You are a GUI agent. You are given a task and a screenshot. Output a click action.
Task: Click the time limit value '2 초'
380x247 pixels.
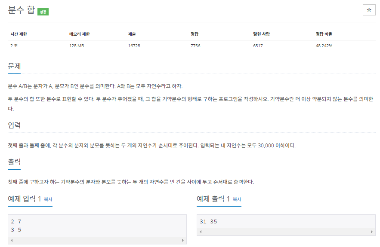[14, 46]
